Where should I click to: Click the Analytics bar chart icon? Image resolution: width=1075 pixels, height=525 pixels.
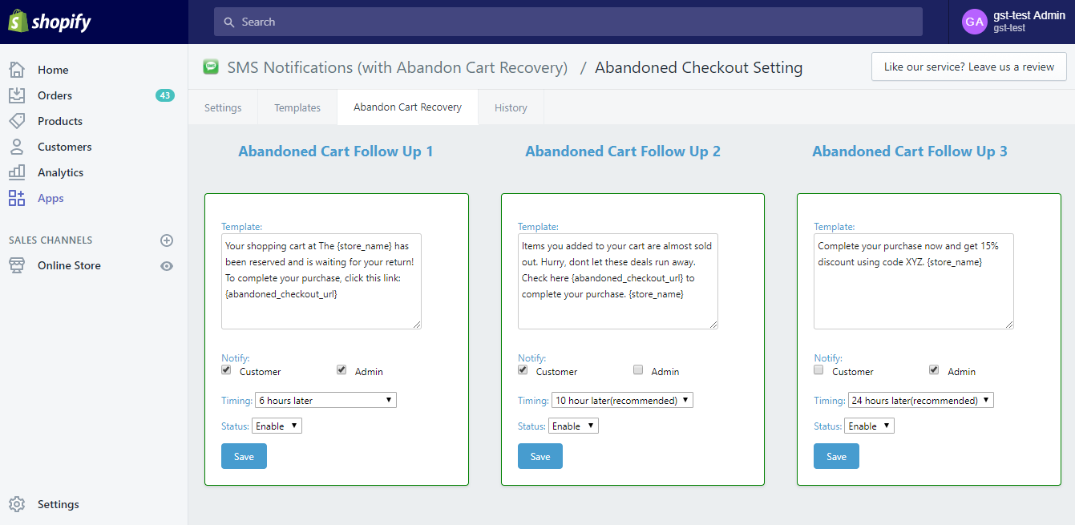[x=17, y=172]
